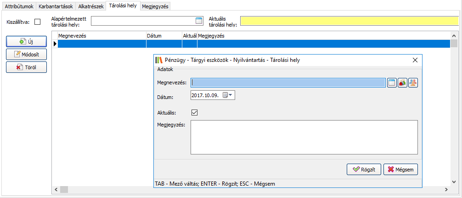The width and height of the screenshot is (462, 198).
Task: Open the Dátum calendar dropdown
Action: pyautogui.click(x=228, y=95)
